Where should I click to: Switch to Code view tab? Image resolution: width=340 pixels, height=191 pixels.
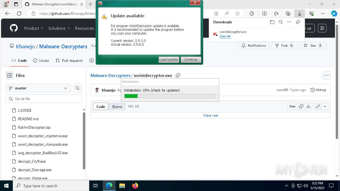pyautogui.click(x=101, y=106)
